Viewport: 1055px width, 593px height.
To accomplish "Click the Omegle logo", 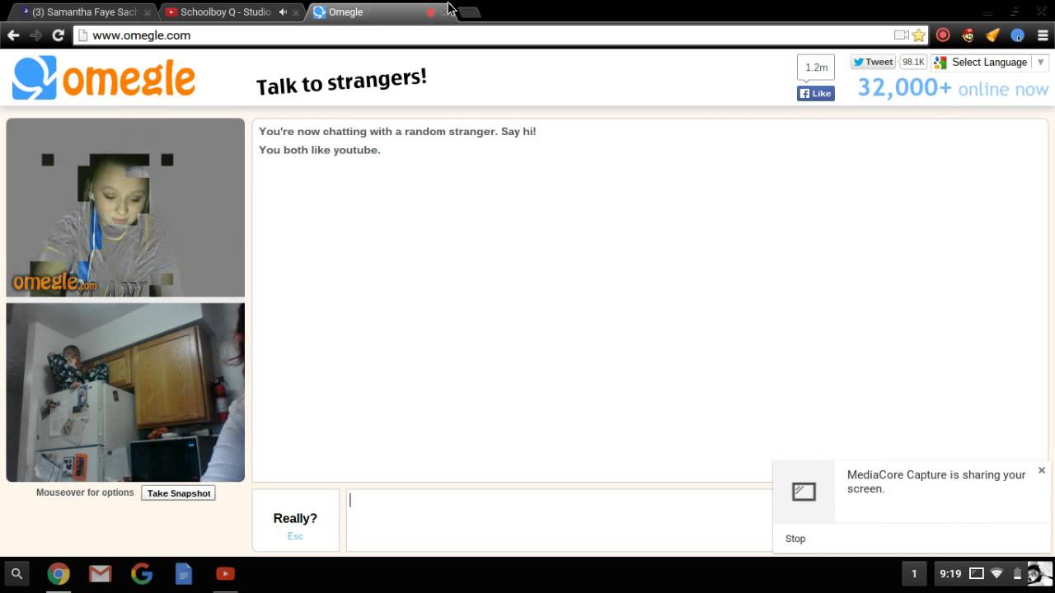I will coord(104,78).
